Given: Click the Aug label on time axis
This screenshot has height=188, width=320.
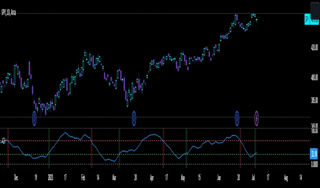Looking at the screenshot, I should click(286, 178).
